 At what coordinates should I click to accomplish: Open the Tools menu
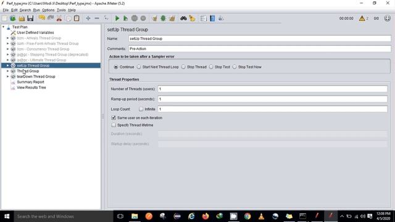(x=61, y=10)
